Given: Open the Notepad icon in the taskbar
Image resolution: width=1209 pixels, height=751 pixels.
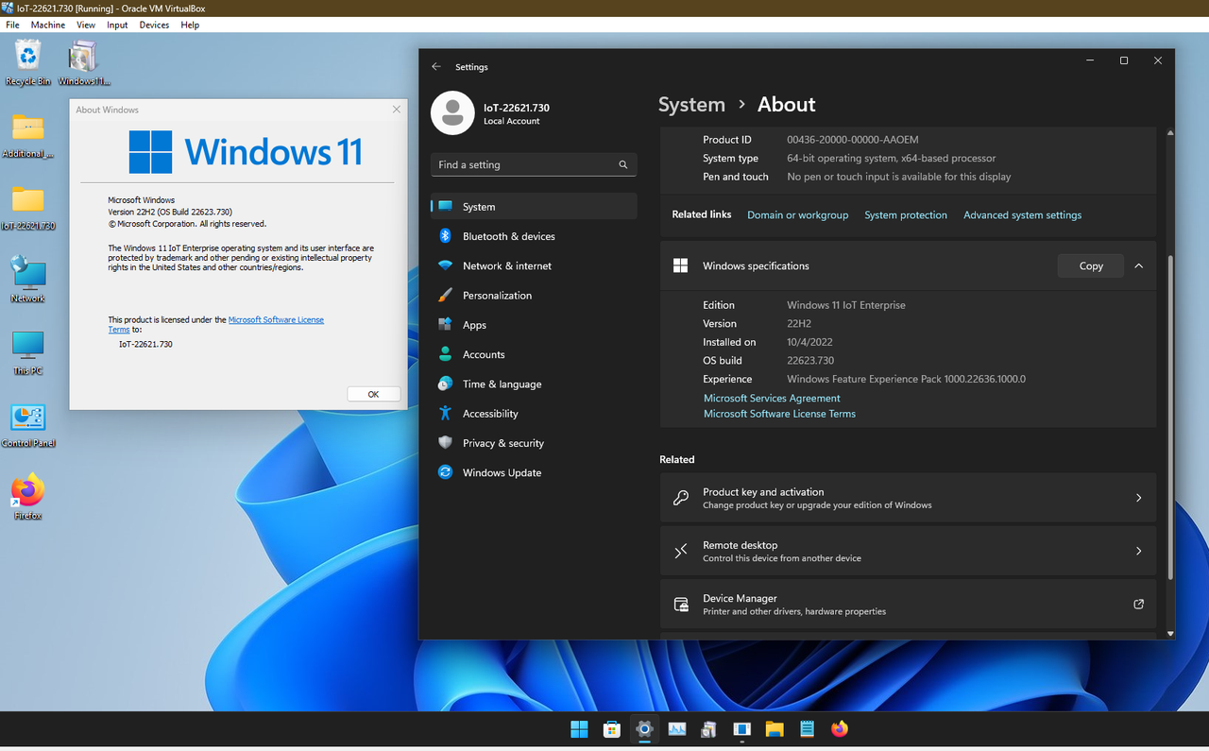Looking at the screenshot, I should (x=807, y=728).
